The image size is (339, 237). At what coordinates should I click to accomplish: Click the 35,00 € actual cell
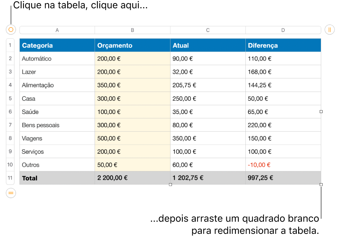tap(208, 112)
